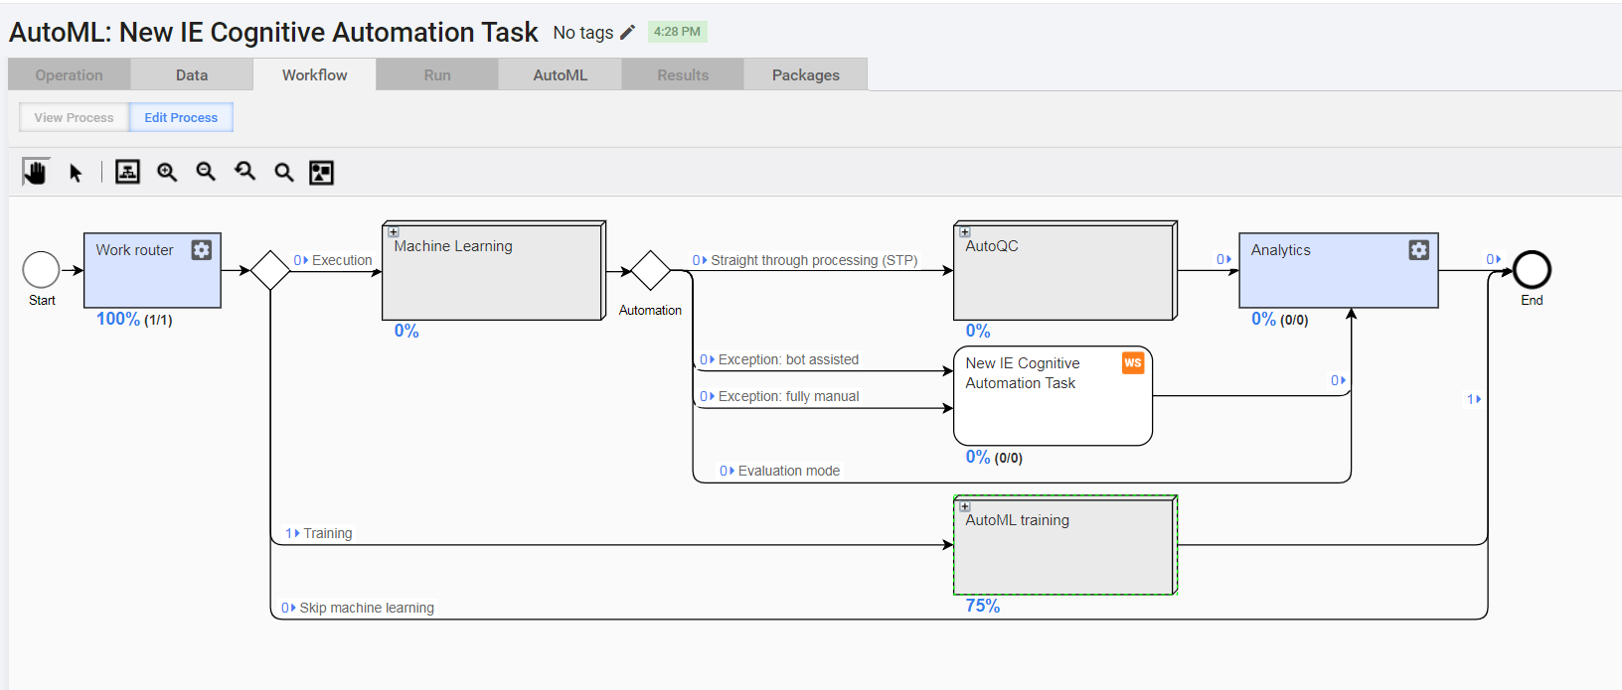Image resolution: width=1622 pixels, height=690 pixels.
Task: Click Exception: fully manual label
Action: [x=788, y=396]
